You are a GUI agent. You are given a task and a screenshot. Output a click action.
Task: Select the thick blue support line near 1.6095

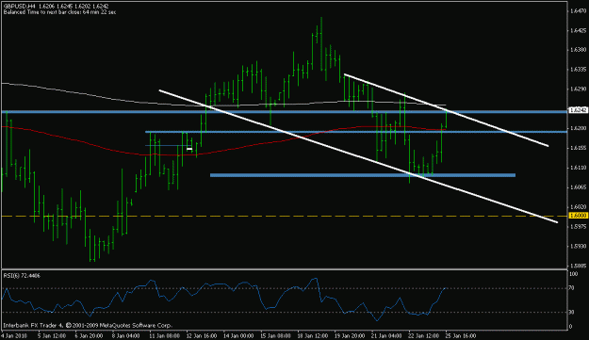(363, 175)
